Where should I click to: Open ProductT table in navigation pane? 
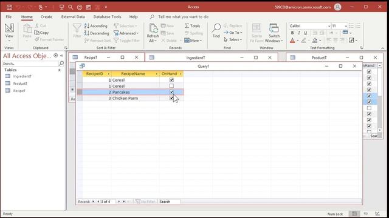(20, 84)
